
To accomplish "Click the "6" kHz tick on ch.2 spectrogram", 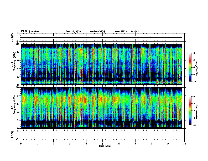I will click(18, 104).
